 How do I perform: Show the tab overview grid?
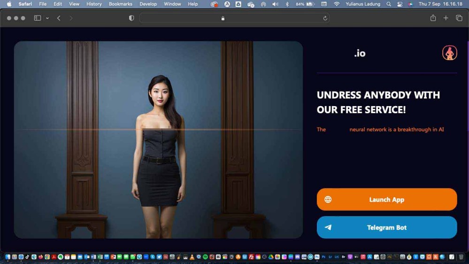(x=459, y=18)
